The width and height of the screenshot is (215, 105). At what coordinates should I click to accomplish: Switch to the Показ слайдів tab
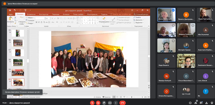(x=78, y=14)
